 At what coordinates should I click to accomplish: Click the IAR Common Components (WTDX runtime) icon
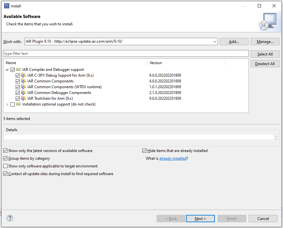coord(23,87)
